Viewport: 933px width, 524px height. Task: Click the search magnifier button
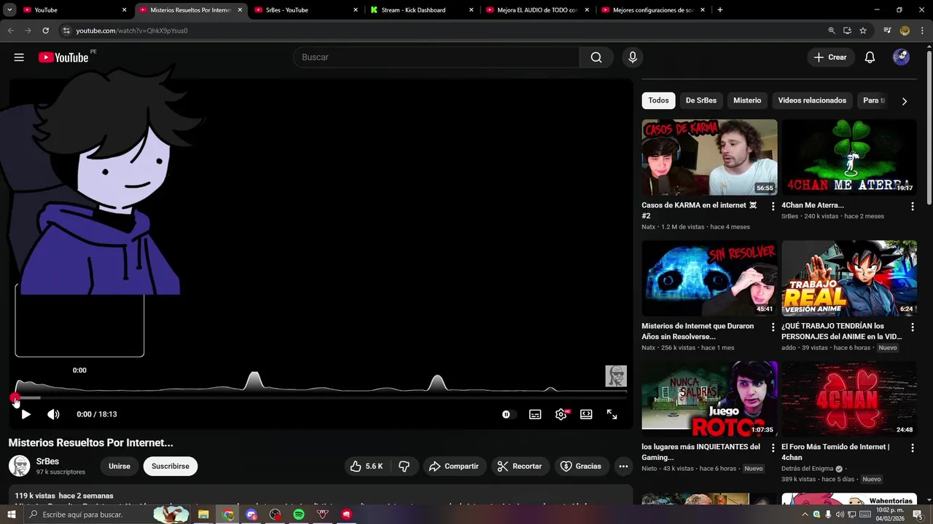tap(596, 57)
